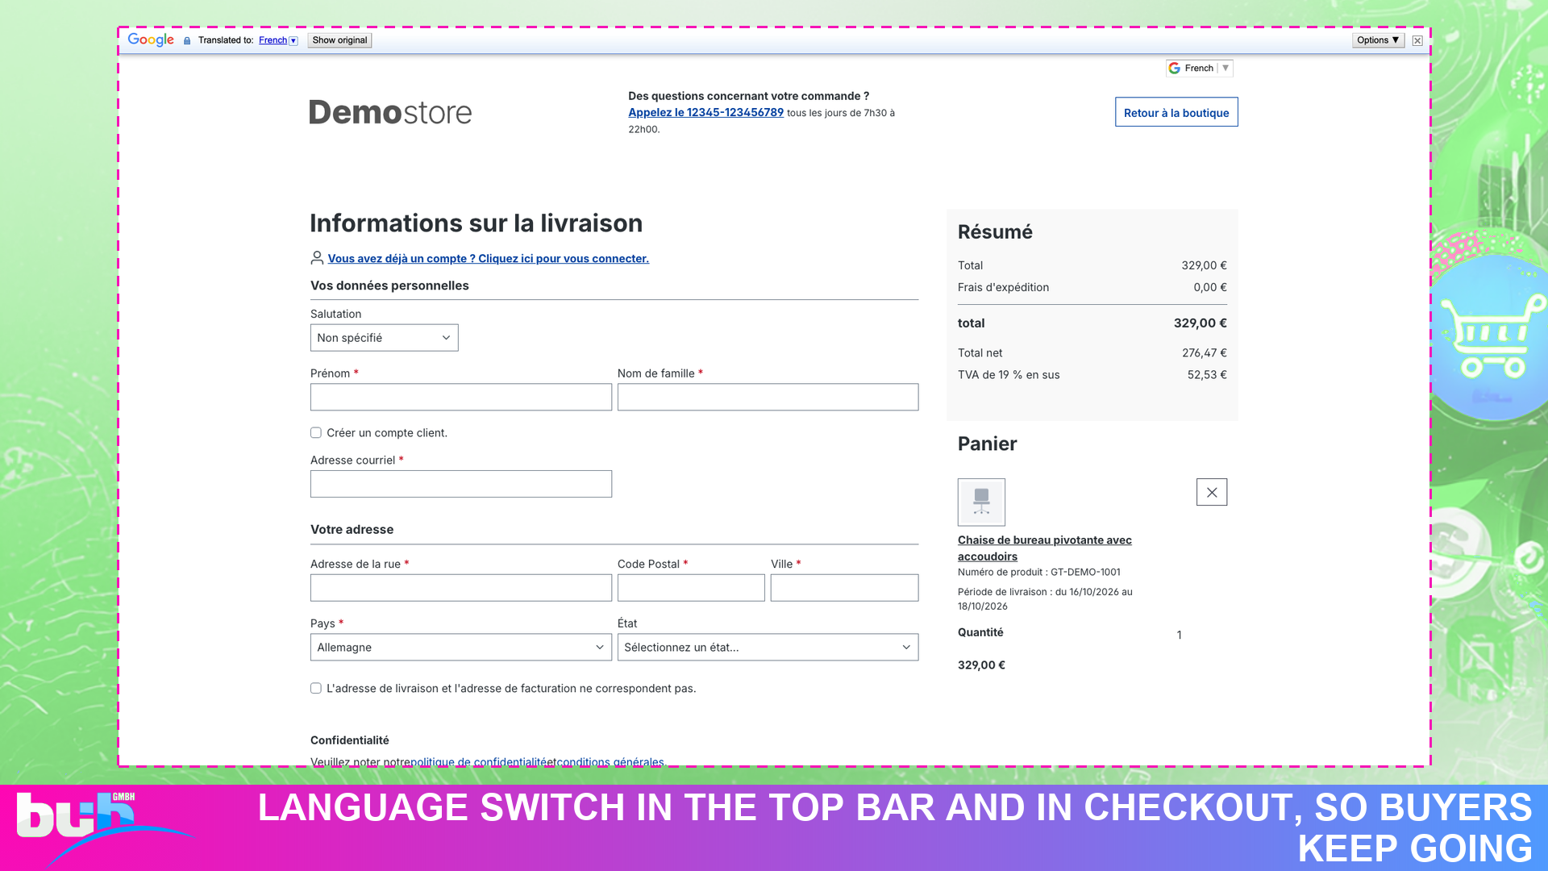Open the État state dropdown
This screenshot has height=871, width=1548.
(x=768, y=647)
